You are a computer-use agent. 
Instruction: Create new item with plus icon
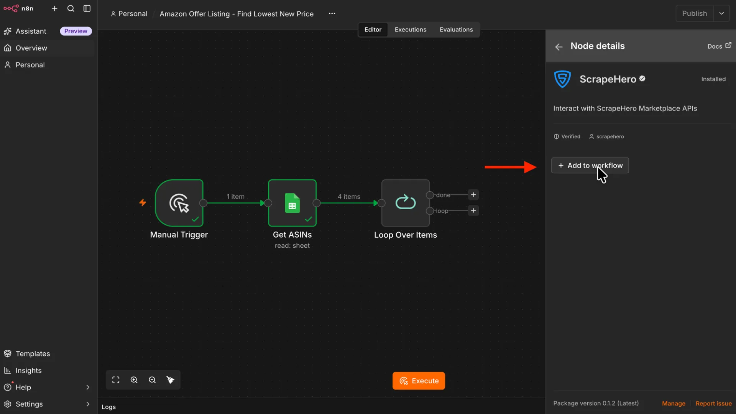pyautogui.click(x=54, y=8)
